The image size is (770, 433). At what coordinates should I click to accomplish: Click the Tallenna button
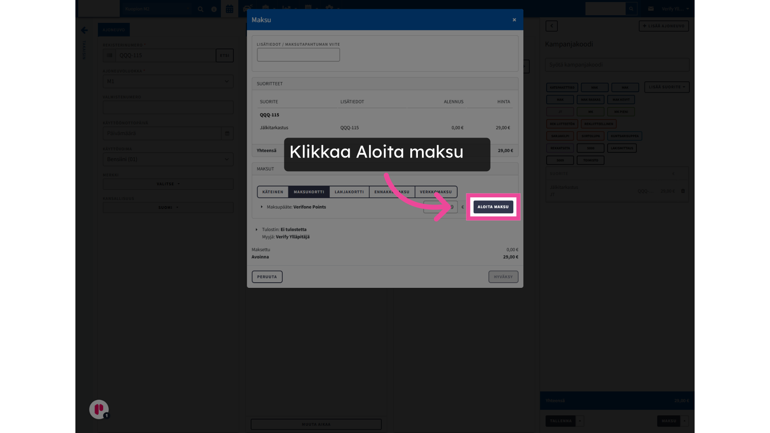pos(561,421)
